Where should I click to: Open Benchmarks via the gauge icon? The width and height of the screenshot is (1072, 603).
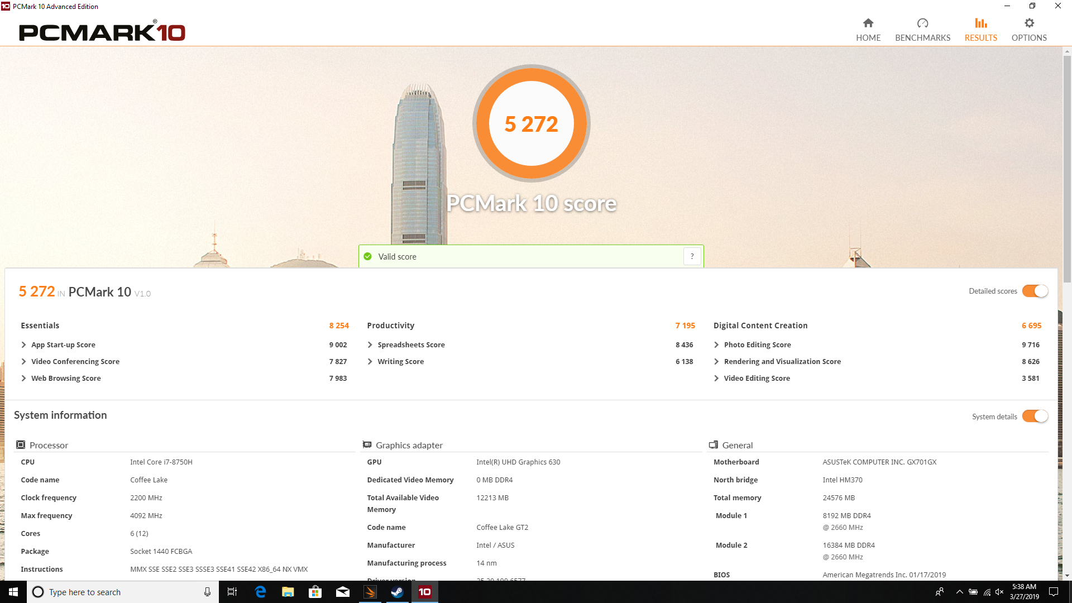tap(922, 23)
